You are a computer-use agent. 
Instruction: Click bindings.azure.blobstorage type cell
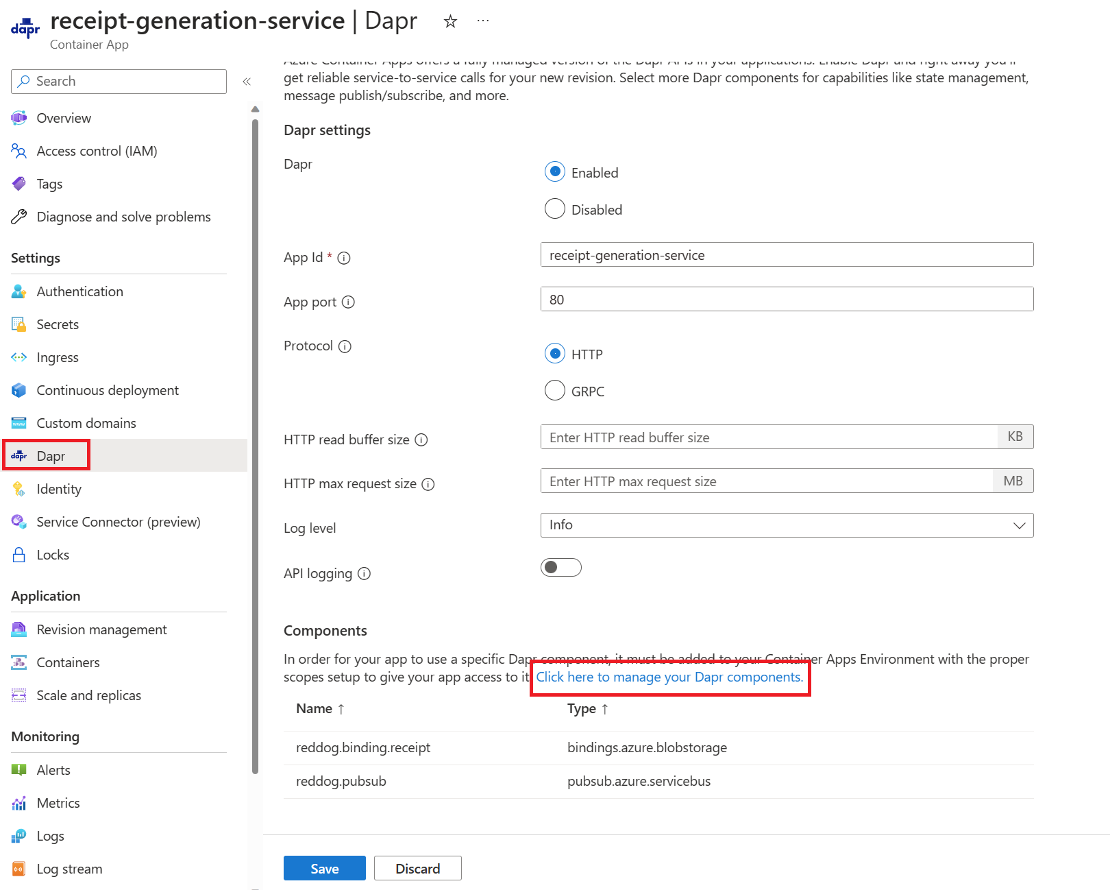tap(647, 747)
